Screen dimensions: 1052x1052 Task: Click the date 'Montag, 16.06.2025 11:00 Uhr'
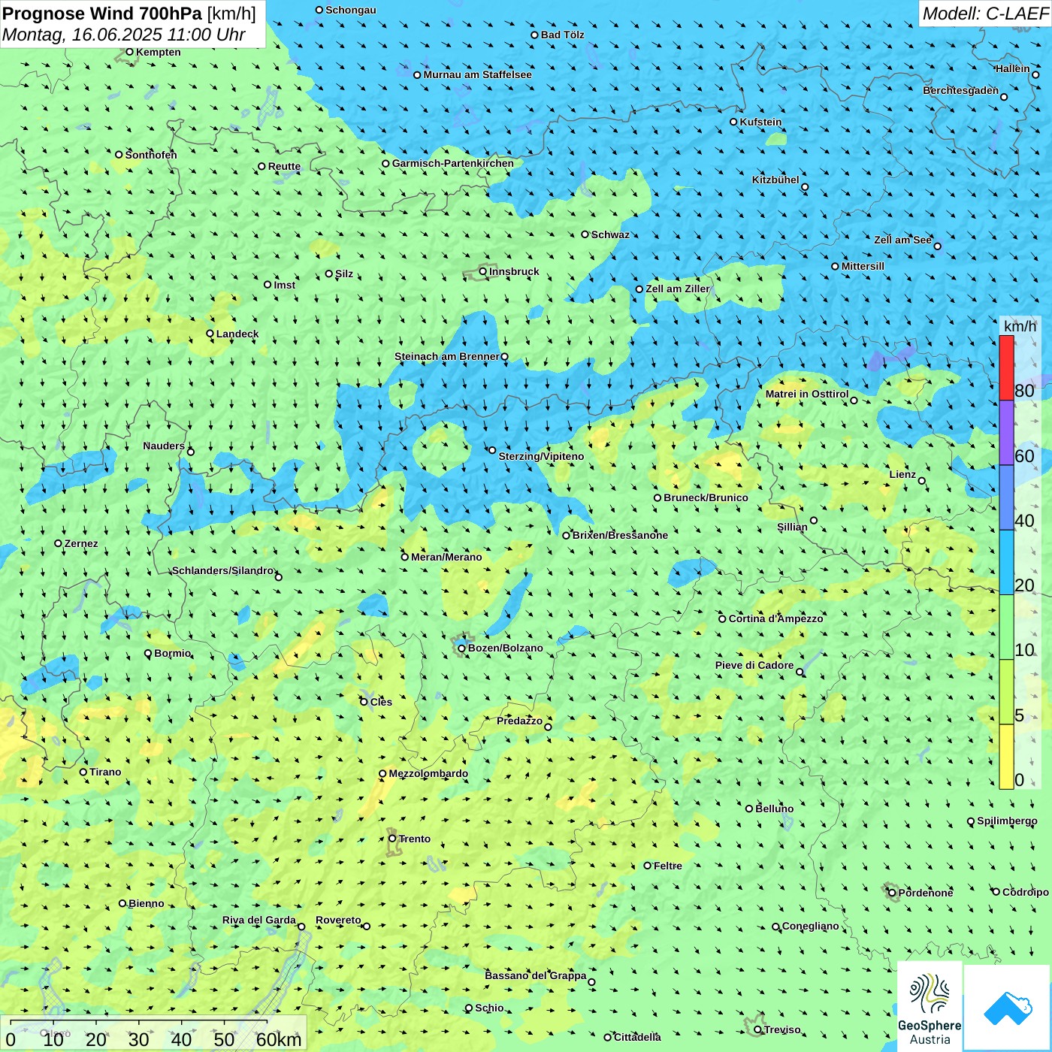[x=124, y=35]
